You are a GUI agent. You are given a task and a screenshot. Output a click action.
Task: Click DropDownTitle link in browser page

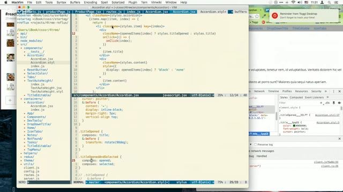[278, 28]
